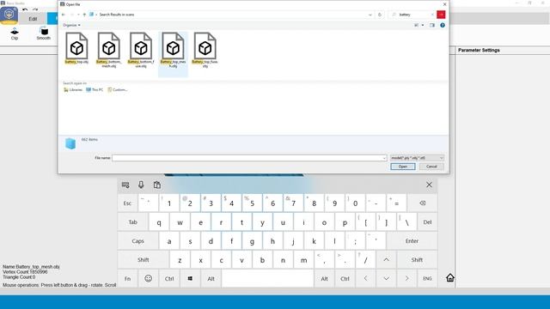Click the Cancel button
The height and width of the screenshot is (309, 550).
tap(431, 167)
